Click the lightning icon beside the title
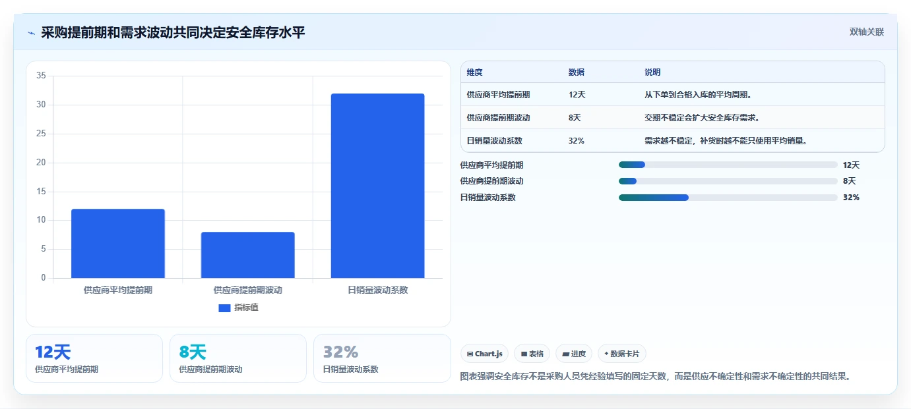911x409 pixels. pos(31,33)
